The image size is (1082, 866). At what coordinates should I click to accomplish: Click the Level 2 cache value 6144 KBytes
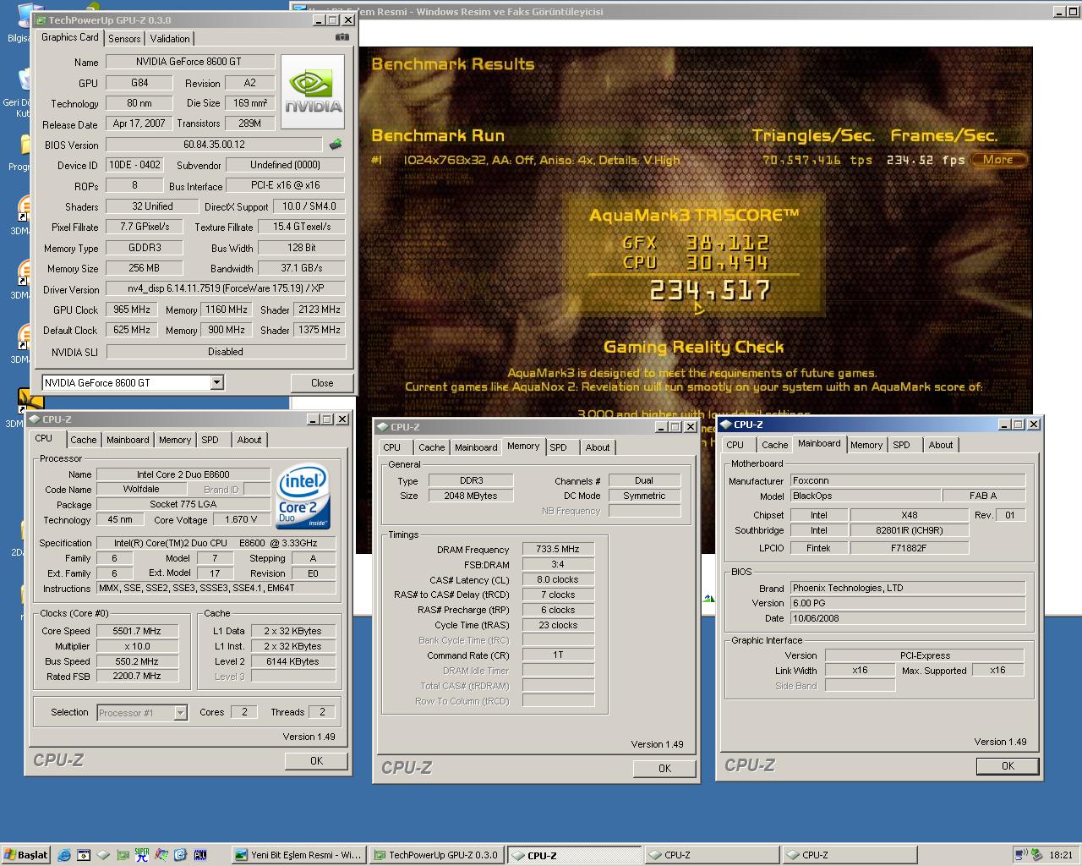[292, 661]
